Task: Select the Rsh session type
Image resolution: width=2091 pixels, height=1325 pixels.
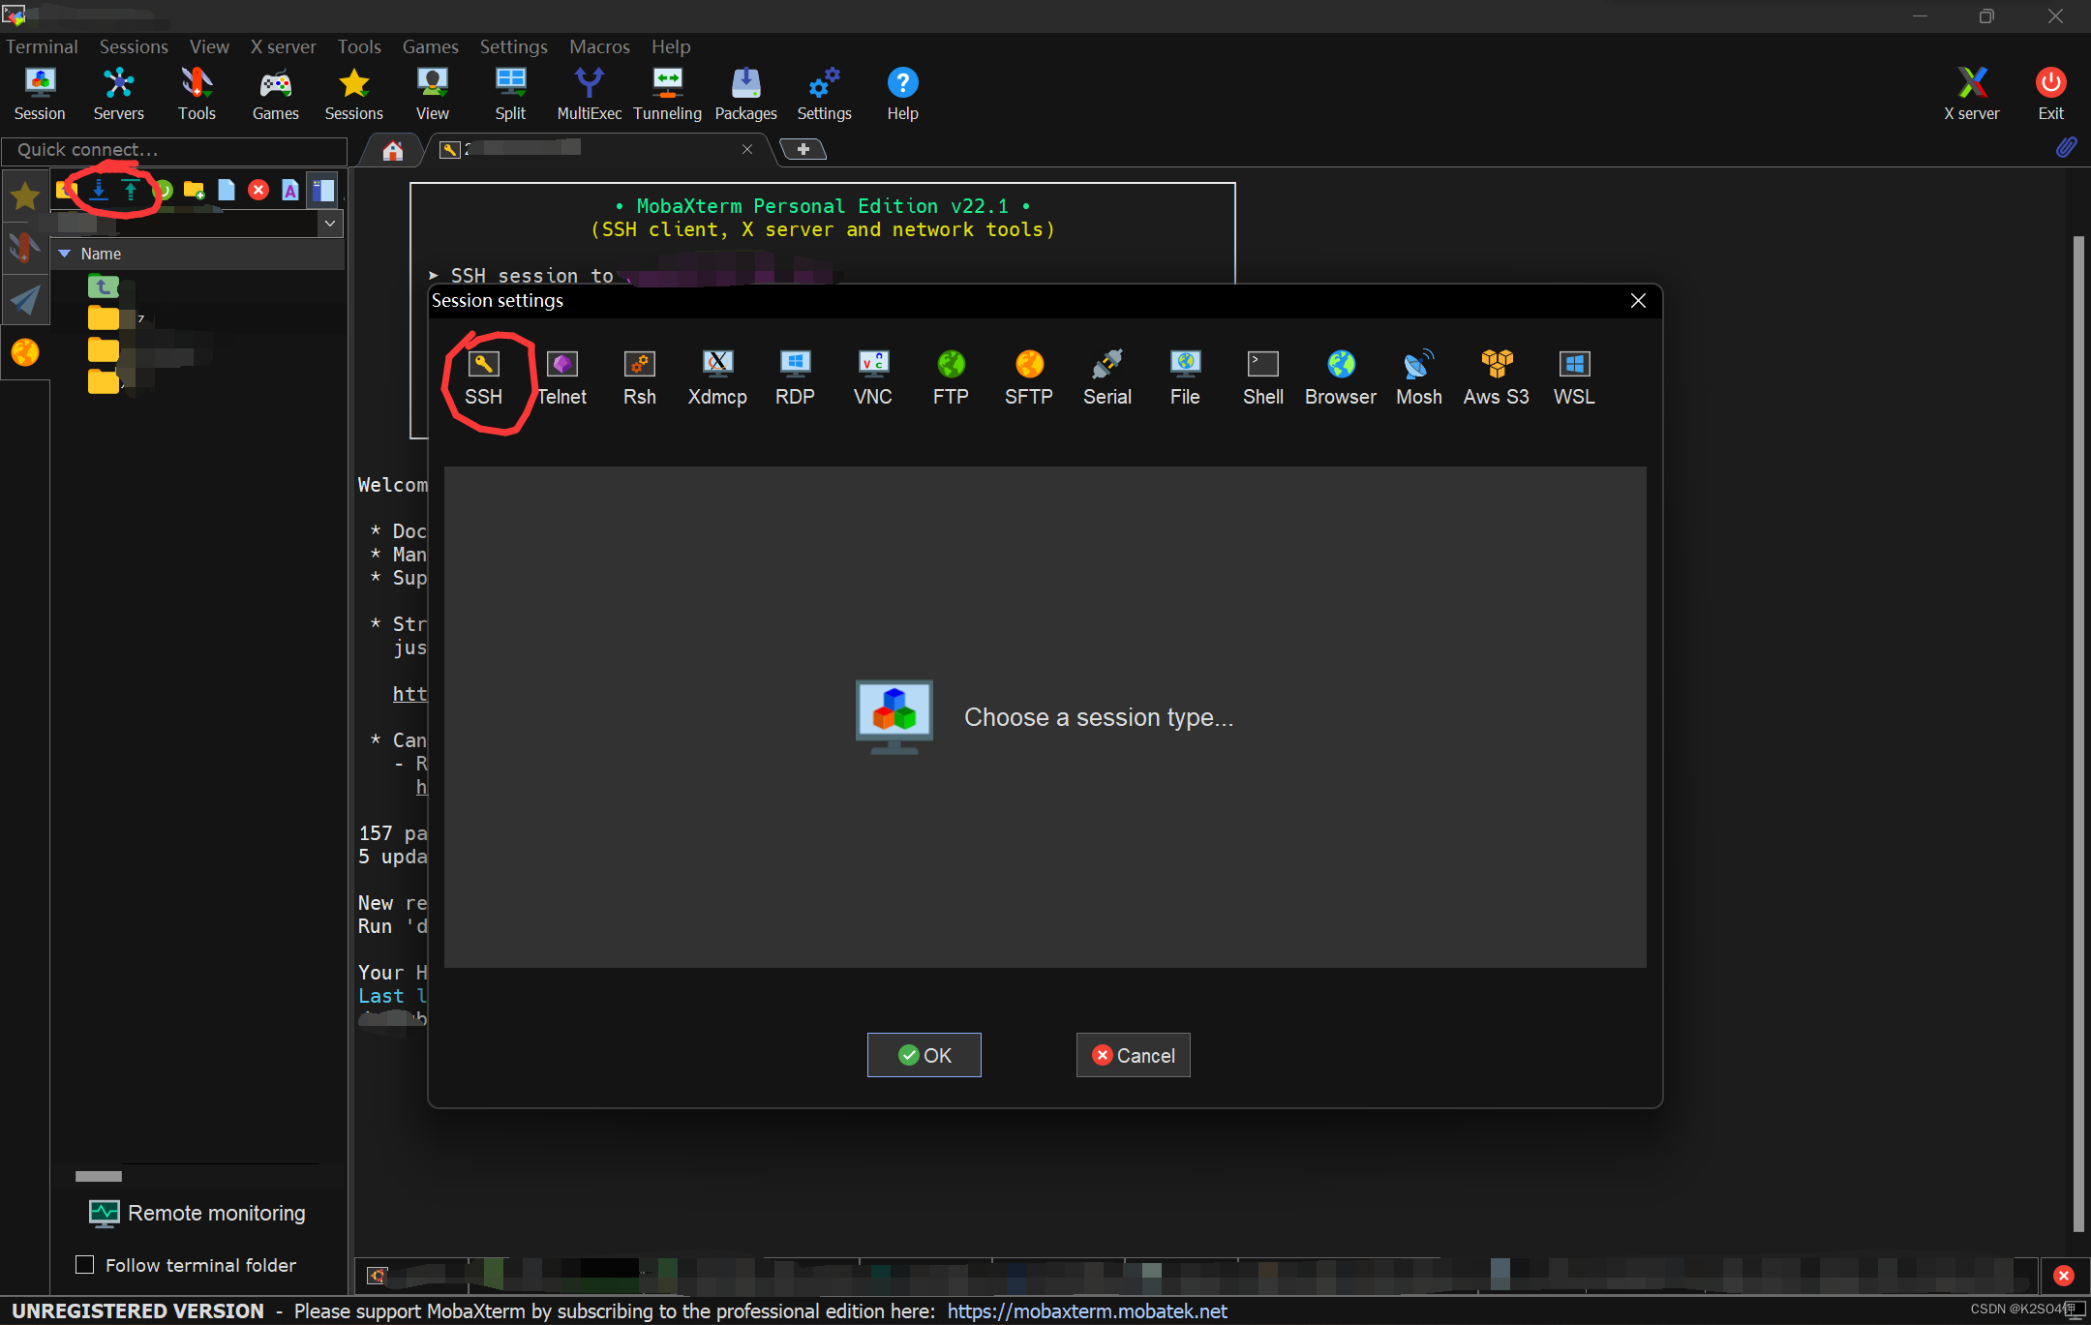Action: 640,378
